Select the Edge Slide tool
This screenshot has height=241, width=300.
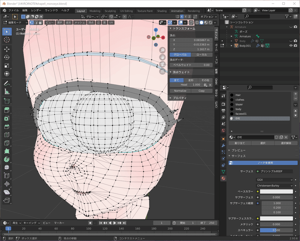7,176
